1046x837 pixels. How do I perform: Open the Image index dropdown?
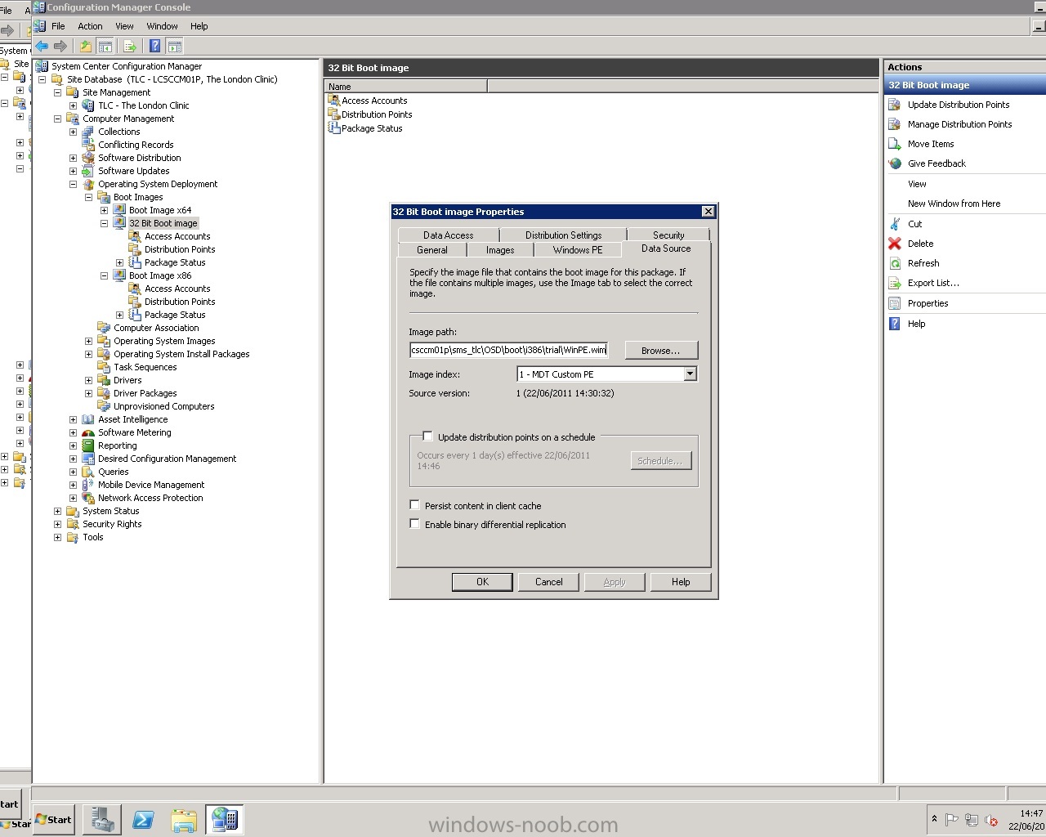(690, 374)
